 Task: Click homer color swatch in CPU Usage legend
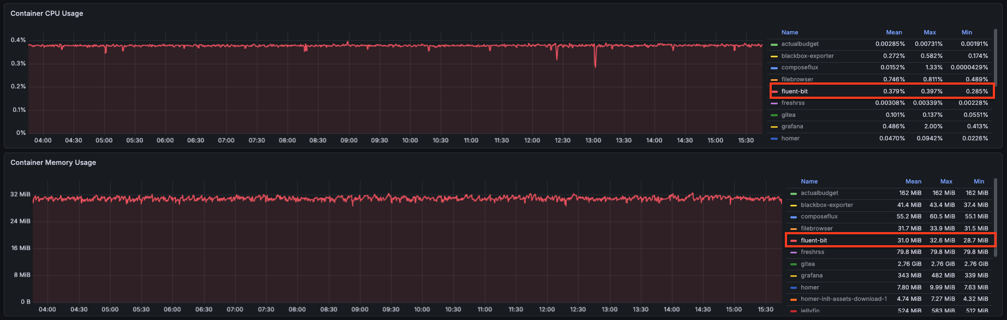(x=774, y=139)
